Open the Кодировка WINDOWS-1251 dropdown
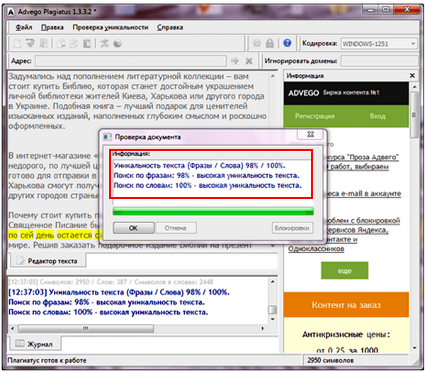The height and width of the screenshot is (372, 425). (x=379, y=44)
